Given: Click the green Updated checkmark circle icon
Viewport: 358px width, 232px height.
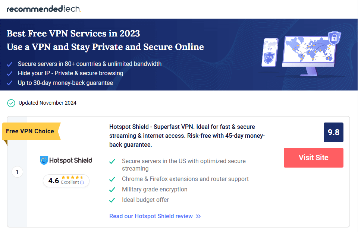Looking at the screenshot, I should click(x=11, y=103).
